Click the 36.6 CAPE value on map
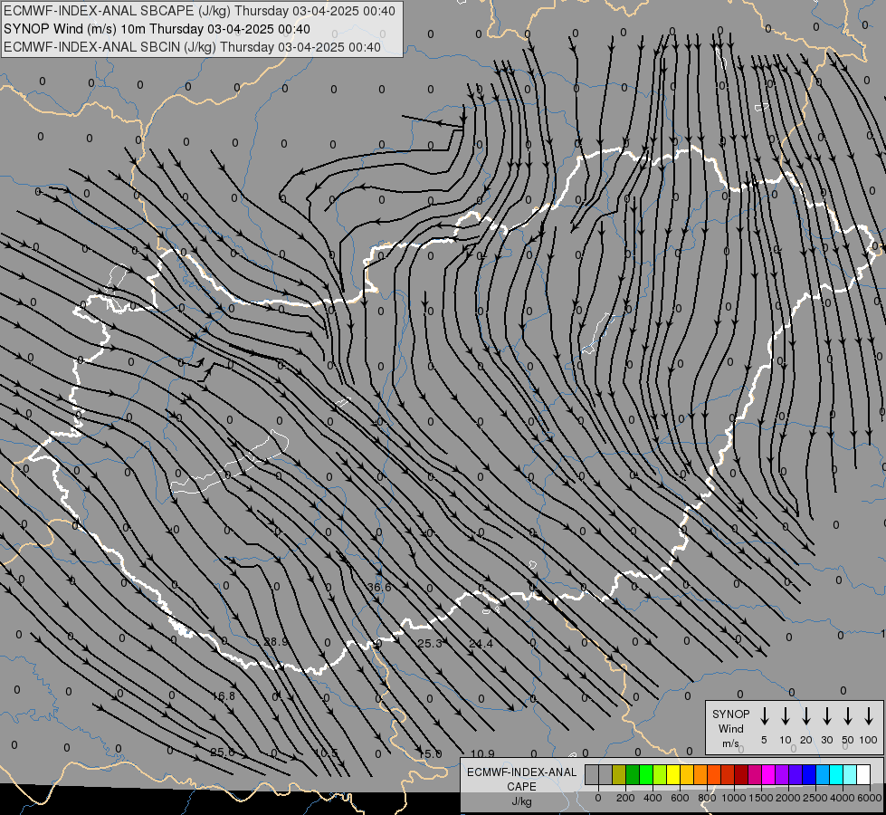 click(x=378, y=587)
